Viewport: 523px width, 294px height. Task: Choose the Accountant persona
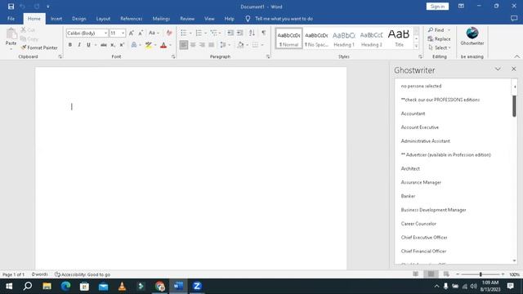click(x=413, y=114)
